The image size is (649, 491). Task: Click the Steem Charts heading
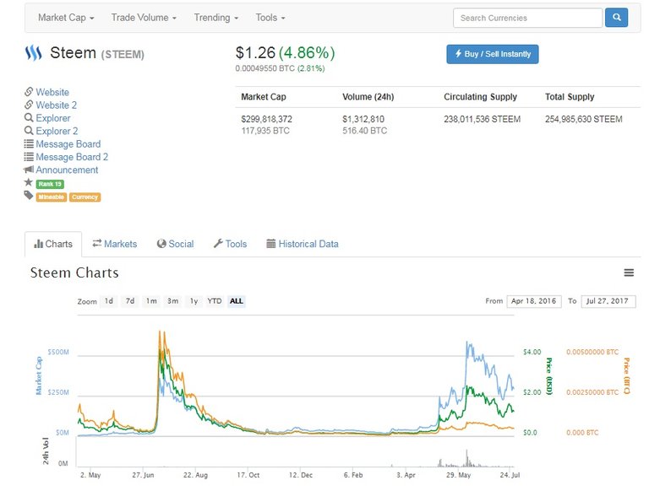pos(74,272)
